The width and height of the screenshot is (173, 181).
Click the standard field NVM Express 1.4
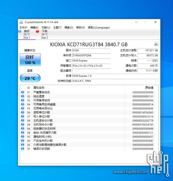115,76
